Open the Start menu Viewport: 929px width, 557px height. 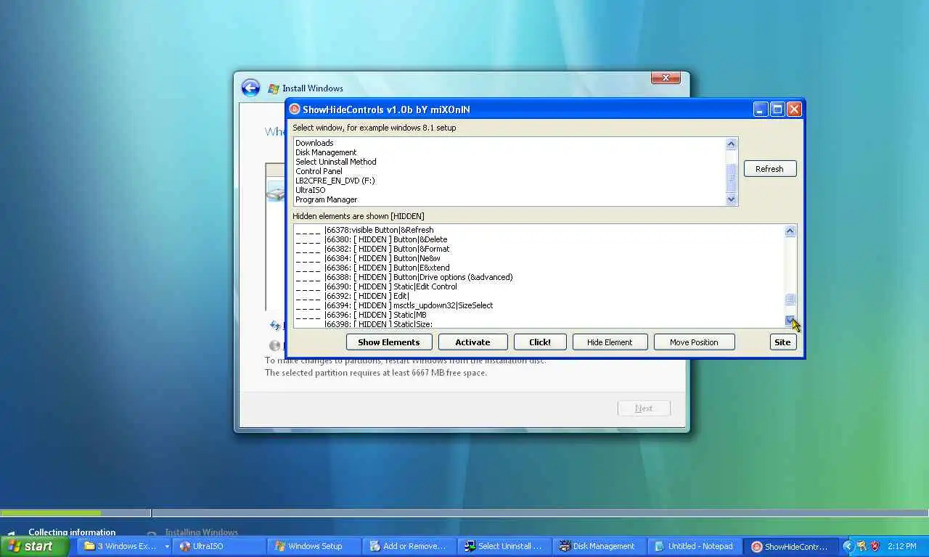coord(35,546)
